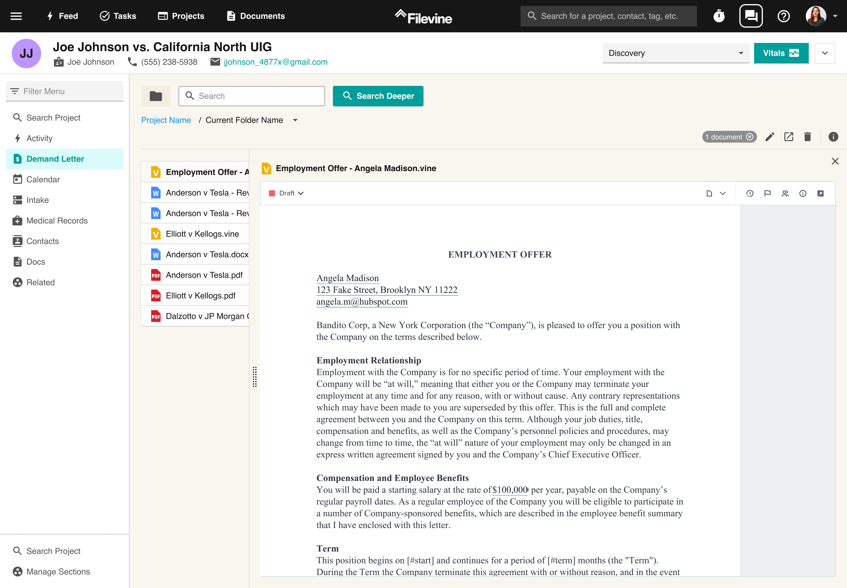Open the timer stopwatch icon
847x588 pixels.
[719, 16]
